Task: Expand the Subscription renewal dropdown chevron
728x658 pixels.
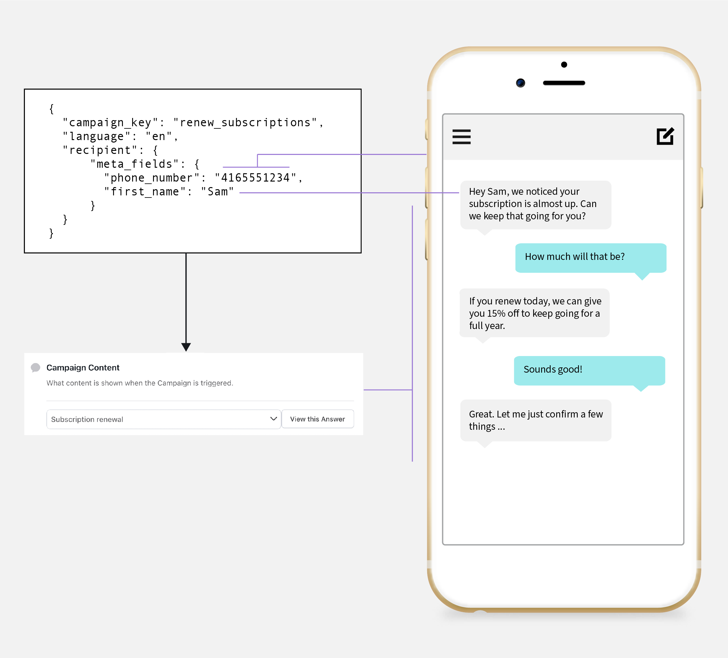Action: (273, 419)
